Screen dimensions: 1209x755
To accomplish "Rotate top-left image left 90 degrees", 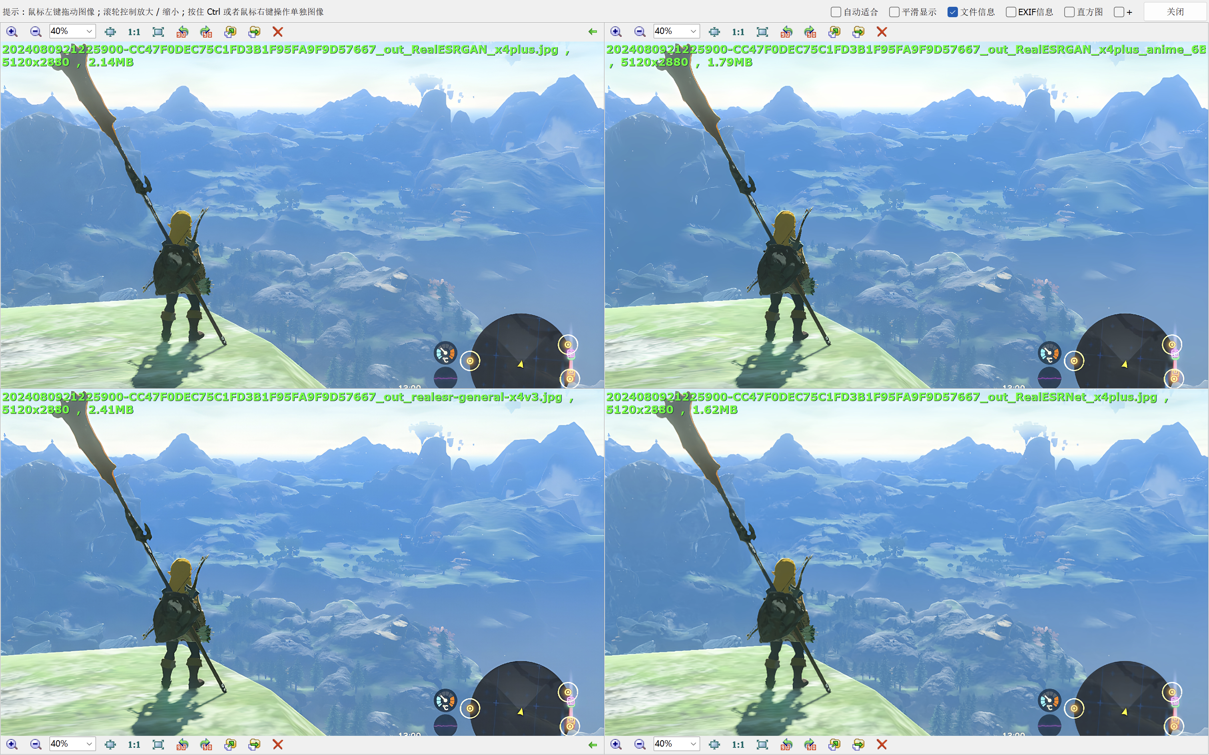I will (x=182, y=32).
